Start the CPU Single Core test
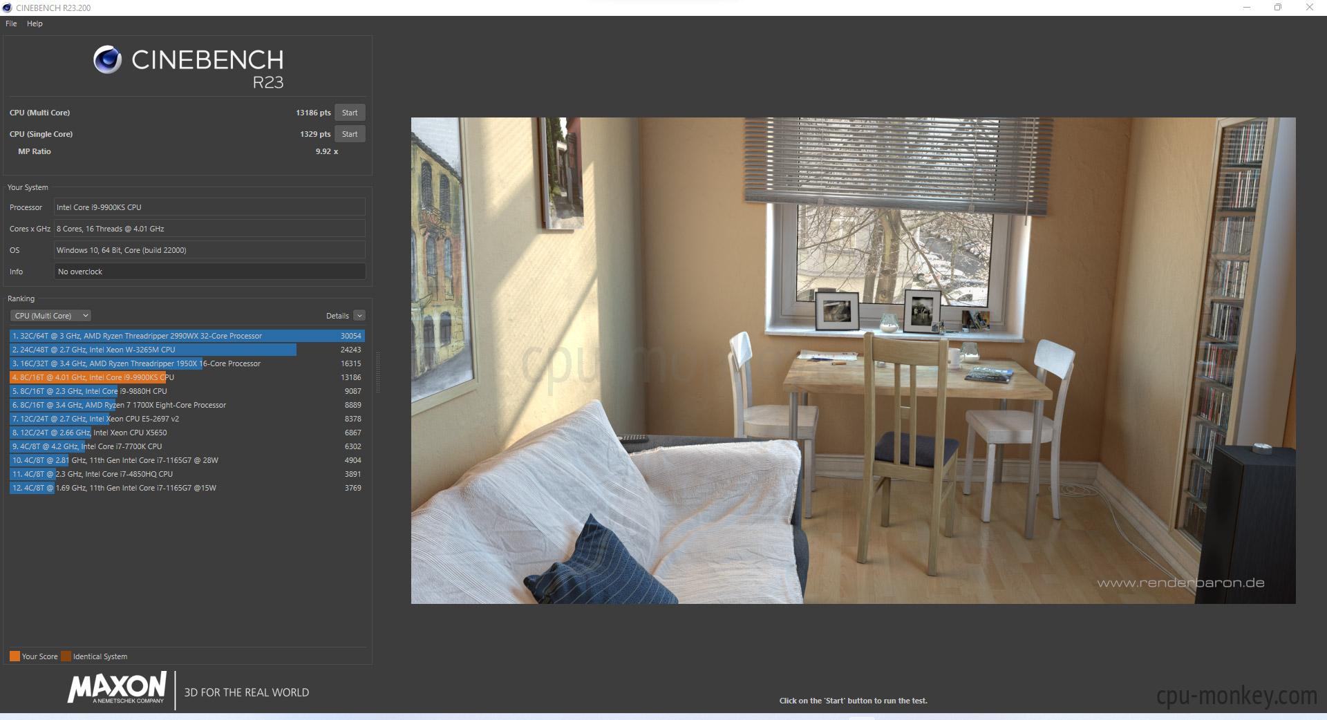1327x720 pixels. (350, 134)
